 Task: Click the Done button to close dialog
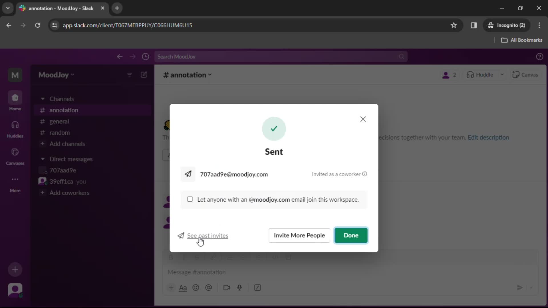coord(351,235)
